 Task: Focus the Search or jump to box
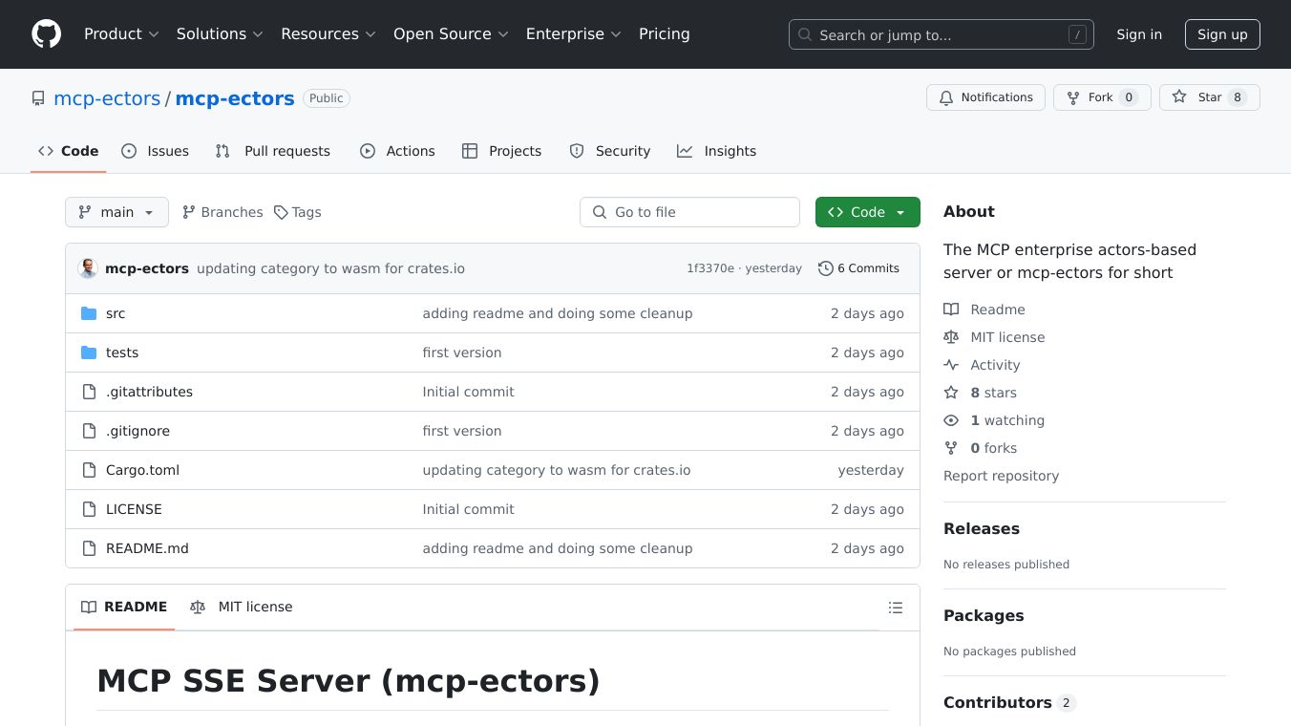click(941, 34)
